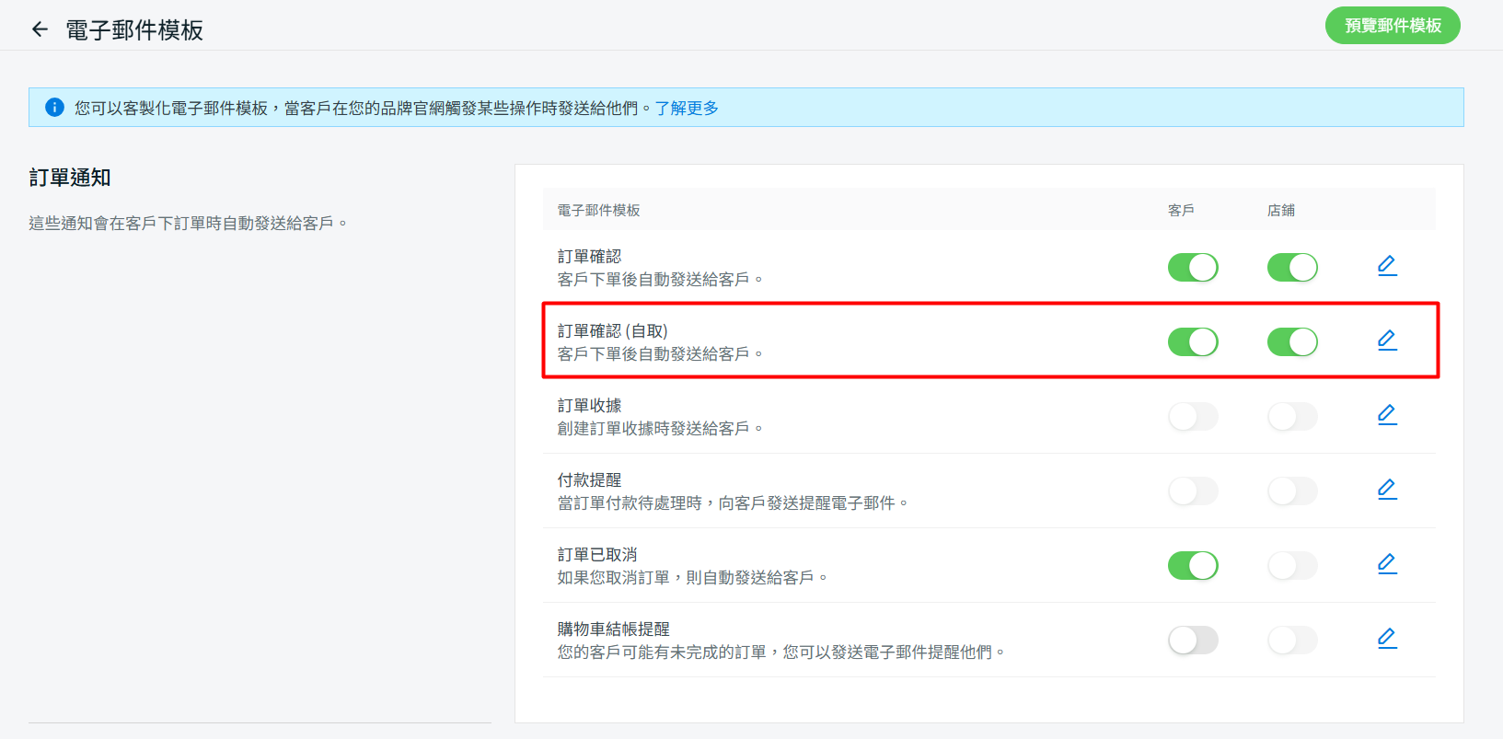Disable 客戶 toggle for 訂單確認
The width and height of the screenshot is (1503, 739).
tap(1193, 268)
